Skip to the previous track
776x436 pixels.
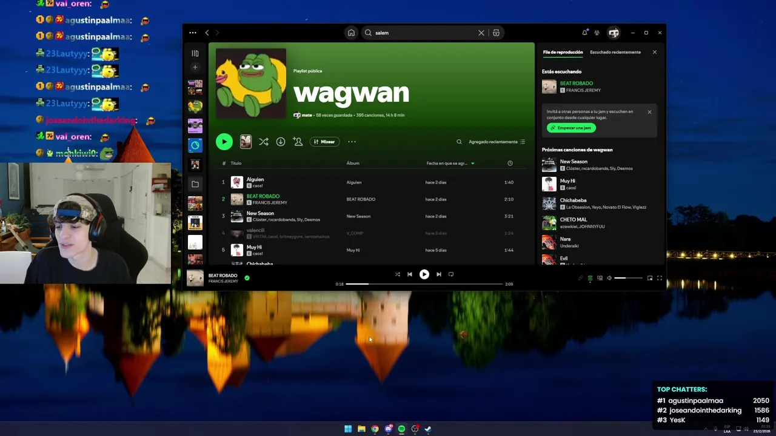point(410,274)
